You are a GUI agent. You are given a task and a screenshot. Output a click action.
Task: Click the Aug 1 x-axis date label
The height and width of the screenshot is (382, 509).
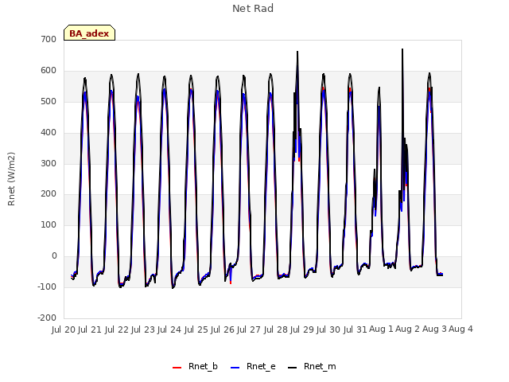pyautogui.click(x=381, y=329)
